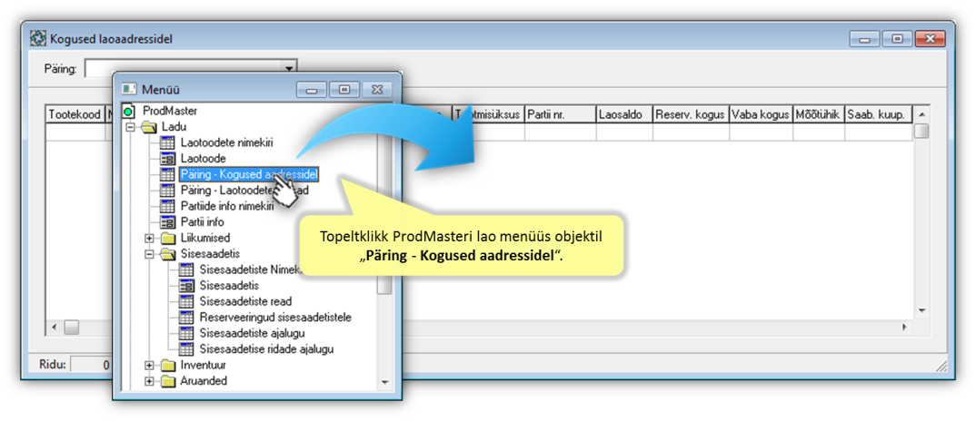Close the Kogused laoaadressidel window
Screen dimensions: 976x421
(x=930, y=38)
